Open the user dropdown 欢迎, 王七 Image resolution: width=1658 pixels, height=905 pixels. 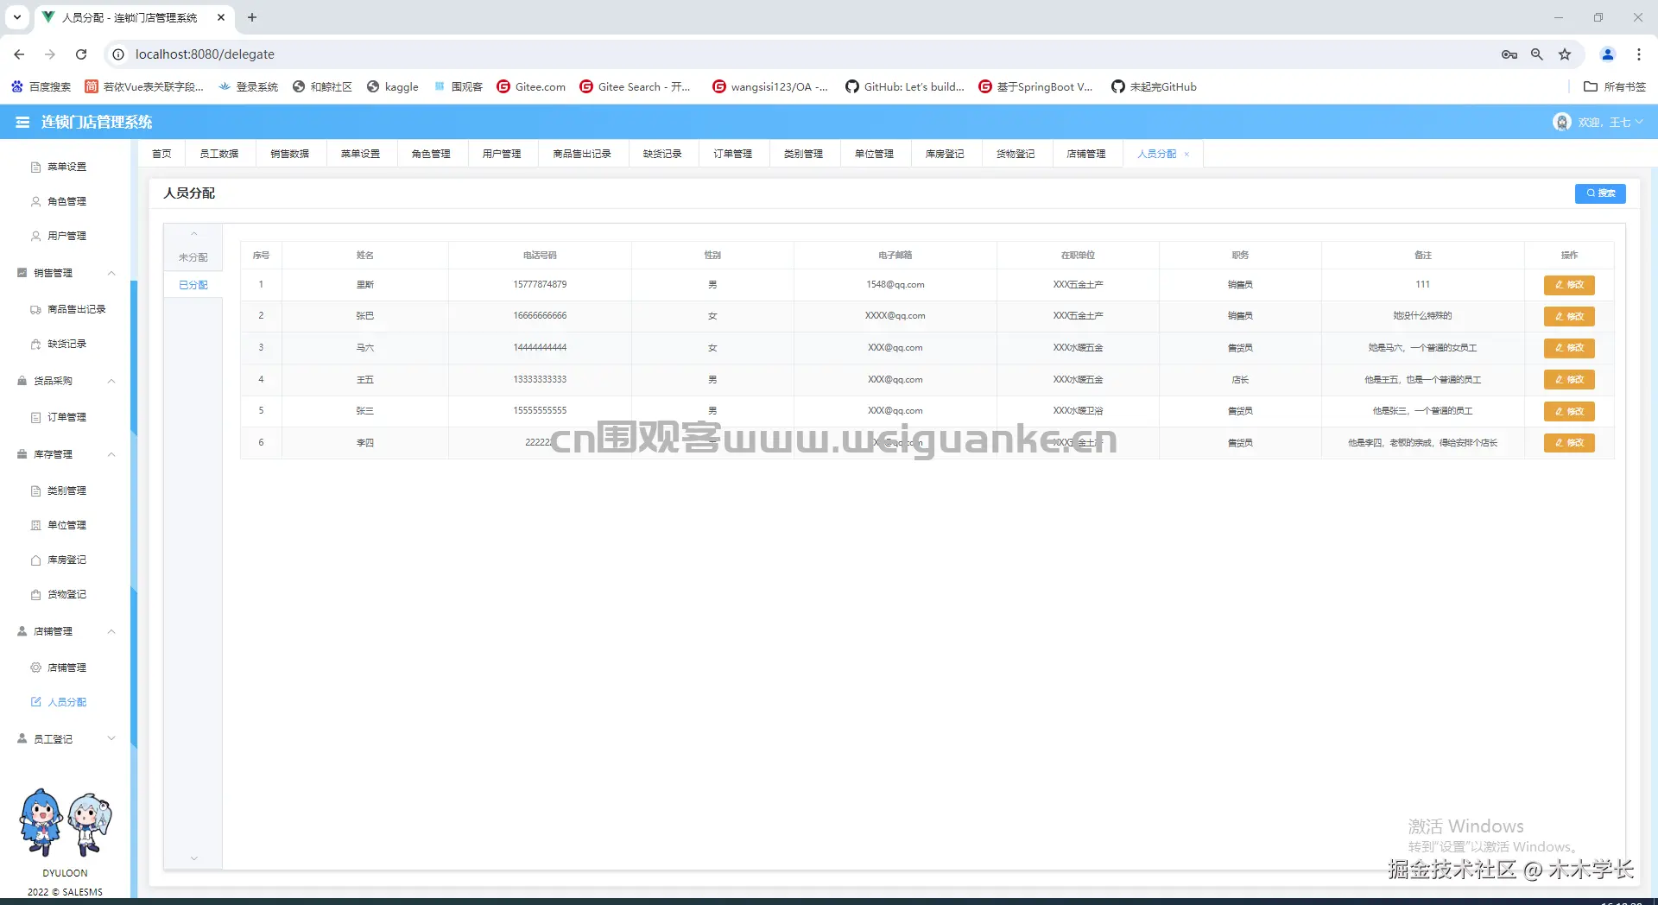[1610, 123]
